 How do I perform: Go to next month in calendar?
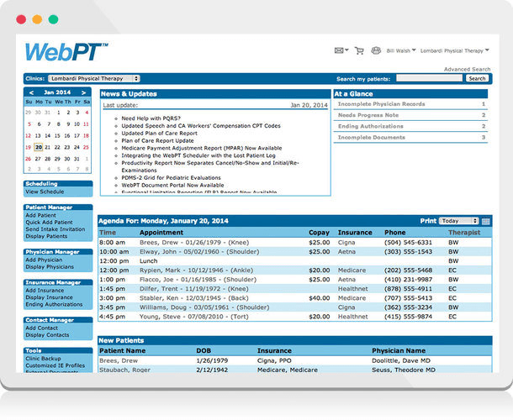click(84, 92)
